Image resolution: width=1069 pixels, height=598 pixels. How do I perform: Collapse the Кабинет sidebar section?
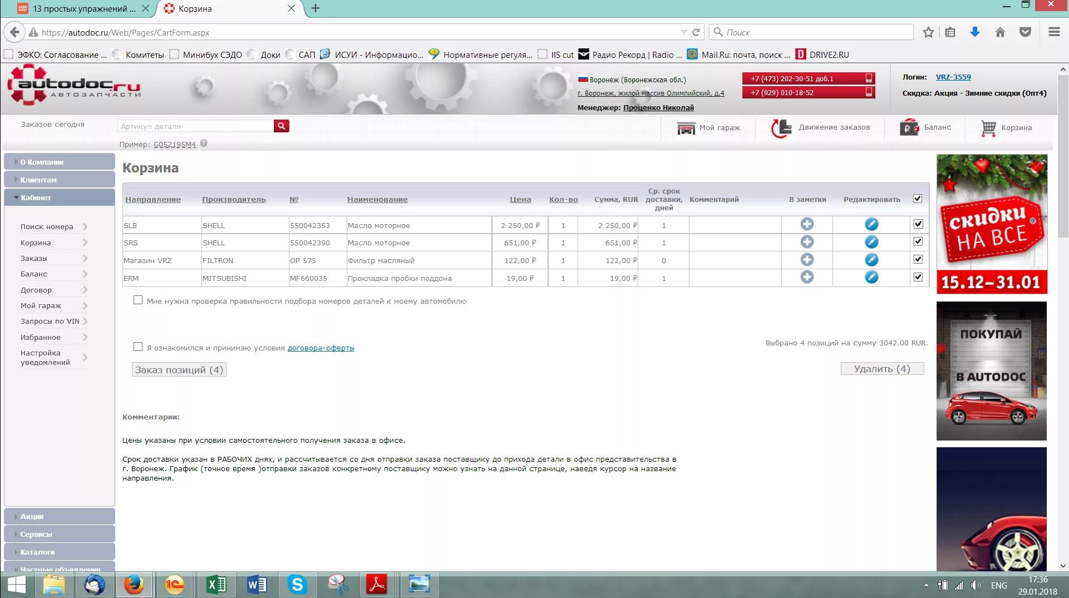coord(60,197)
